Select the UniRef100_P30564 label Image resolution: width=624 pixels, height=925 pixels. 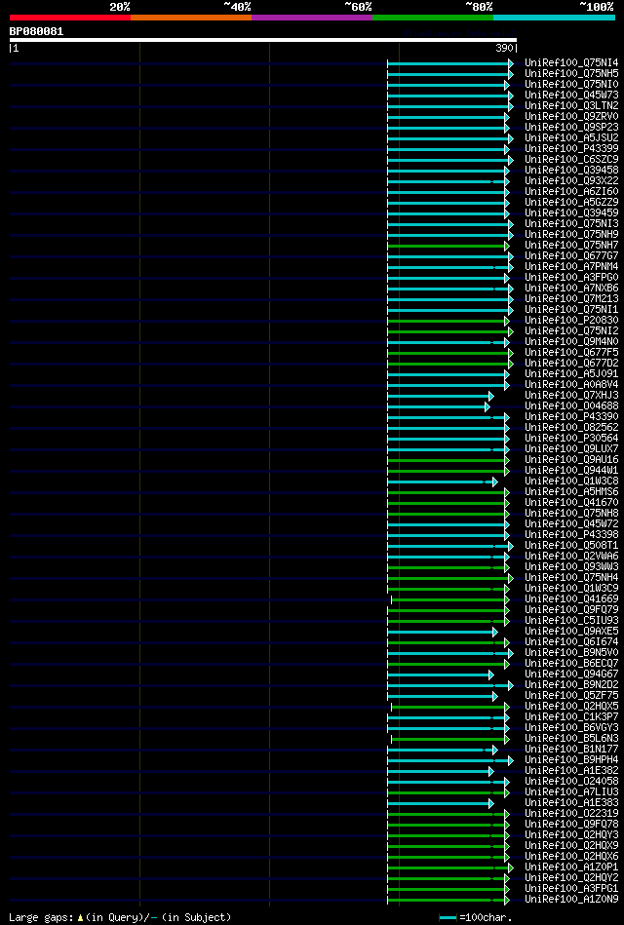point(571,439)
